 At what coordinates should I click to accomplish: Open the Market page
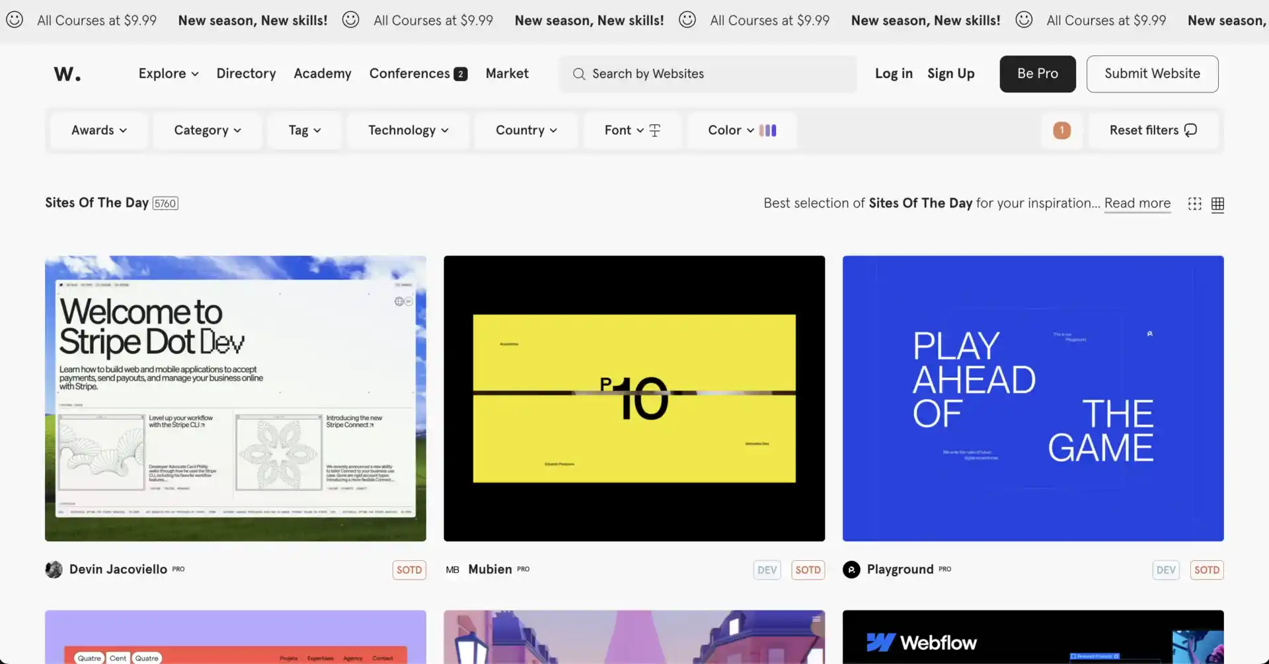507,74
